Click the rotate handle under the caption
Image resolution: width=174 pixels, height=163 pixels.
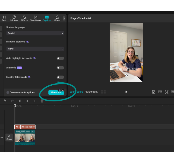pyautogui.click(x=127, y=75)
